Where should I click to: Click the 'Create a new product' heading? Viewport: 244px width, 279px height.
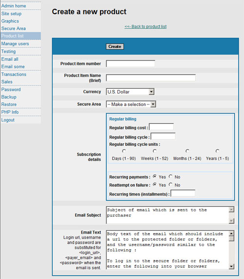(89, 12)
